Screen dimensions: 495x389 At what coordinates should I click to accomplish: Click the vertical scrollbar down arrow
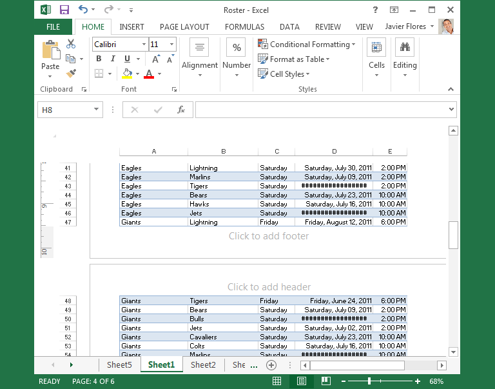click(x=453, y=352)
